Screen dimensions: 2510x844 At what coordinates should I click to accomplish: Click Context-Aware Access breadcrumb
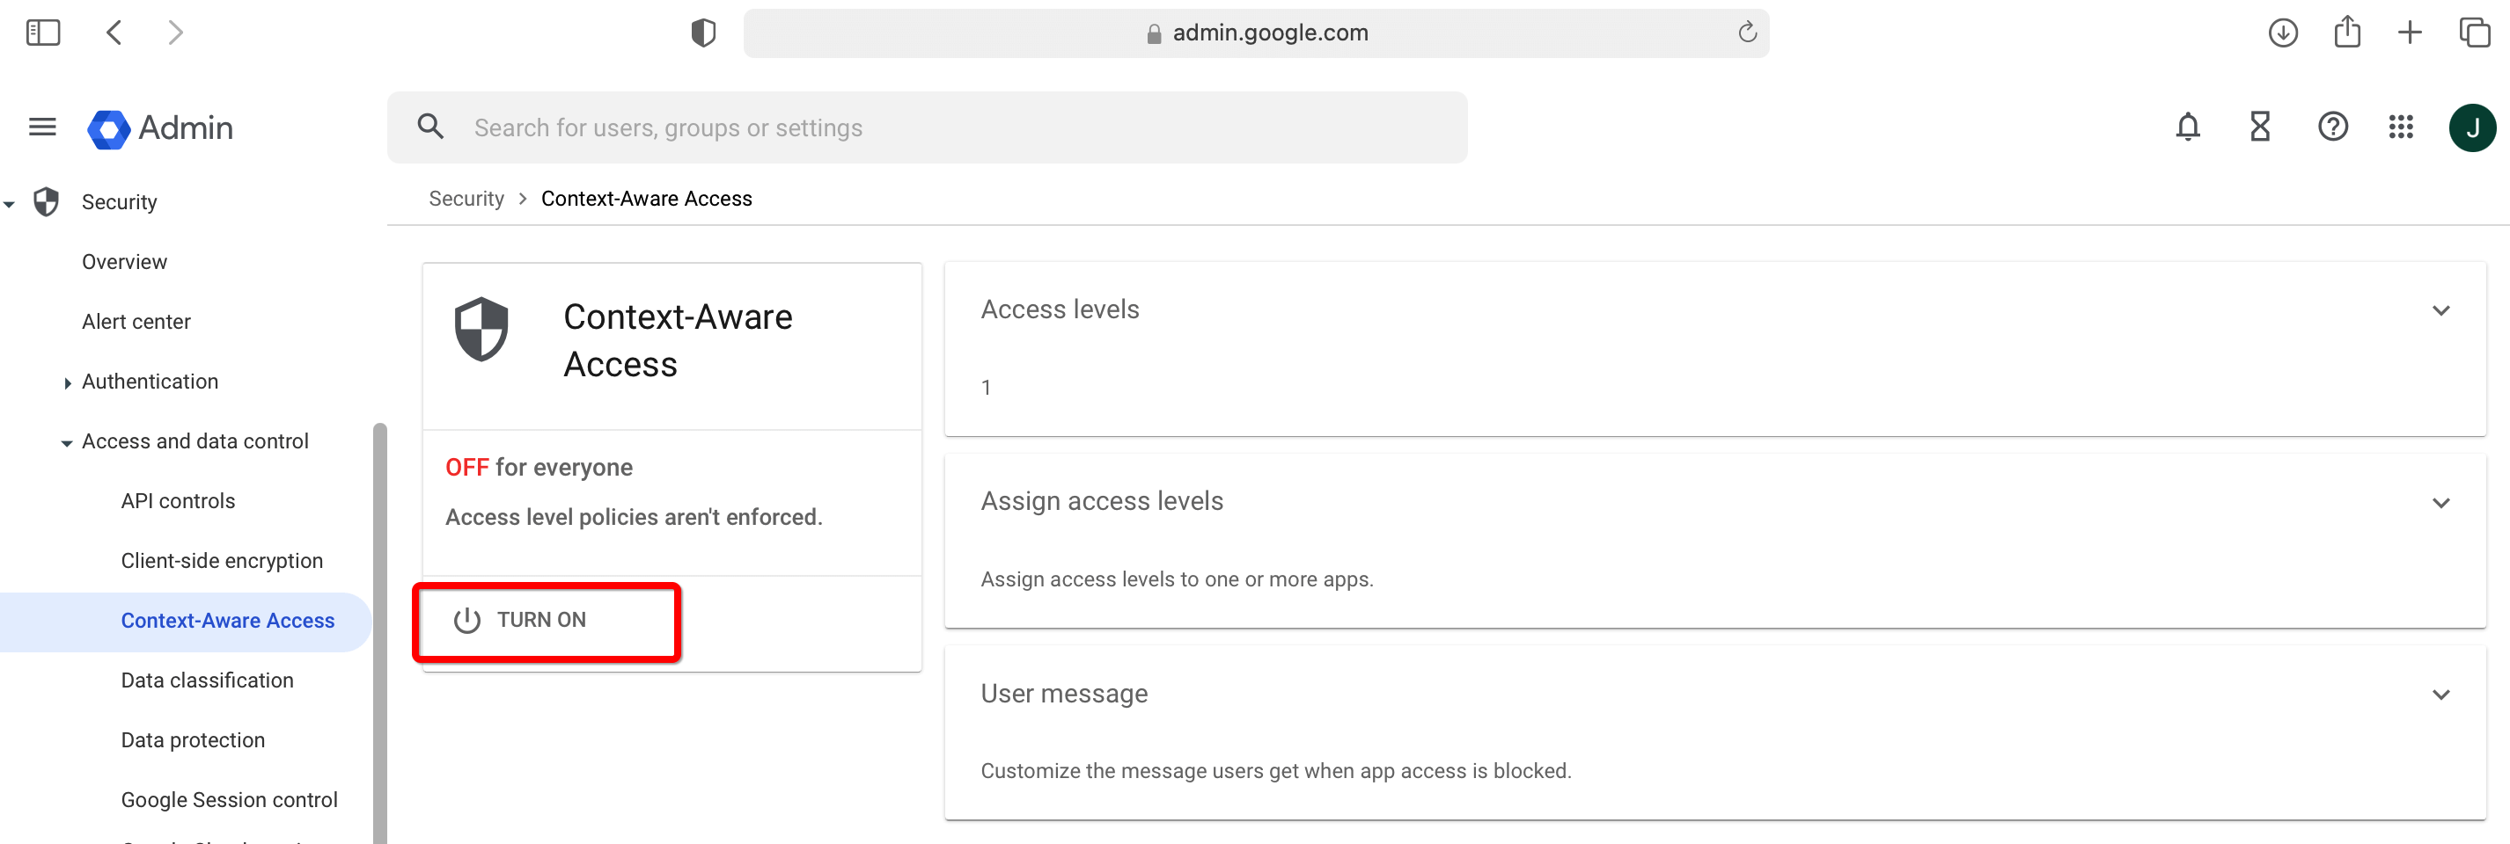647,199
